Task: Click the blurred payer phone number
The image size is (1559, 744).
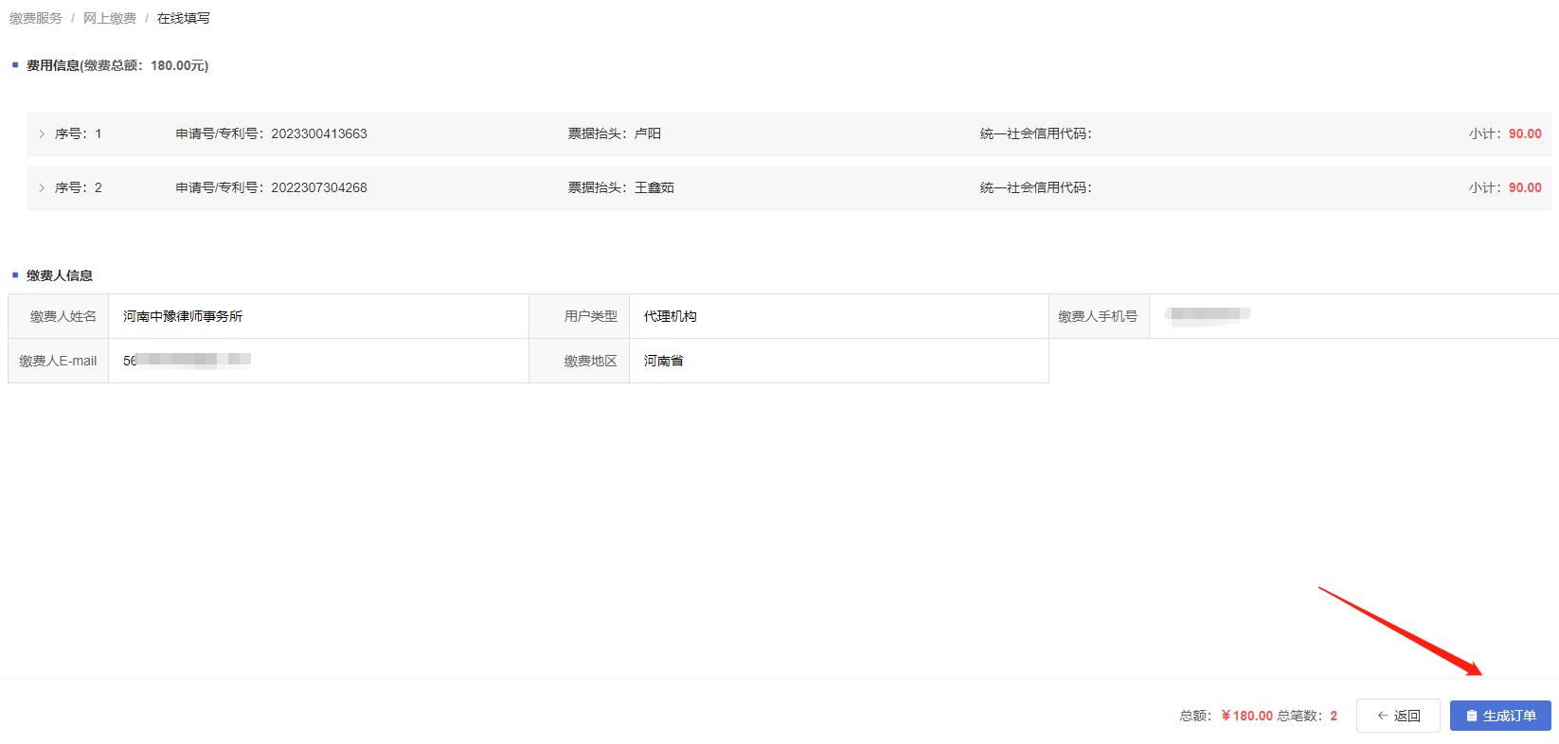Action: [1208, 315]
